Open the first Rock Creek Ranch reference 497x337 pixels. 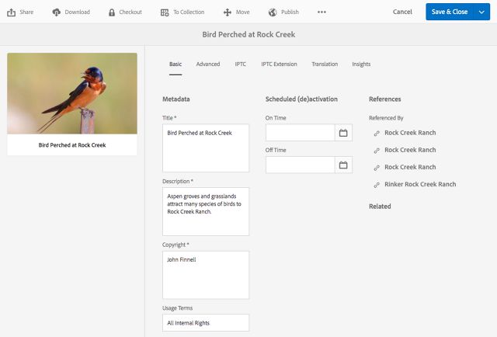point(410,133)
